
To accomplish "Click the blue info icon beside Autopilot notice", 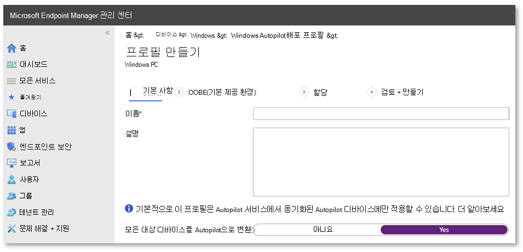I will [x=129, y=209].
